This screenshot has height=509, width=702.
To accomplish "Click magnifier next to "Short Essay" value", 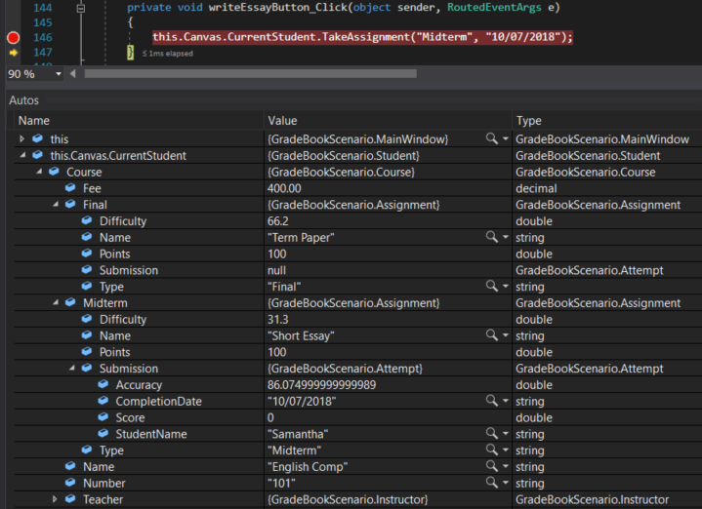I will (x=491, y=335).
